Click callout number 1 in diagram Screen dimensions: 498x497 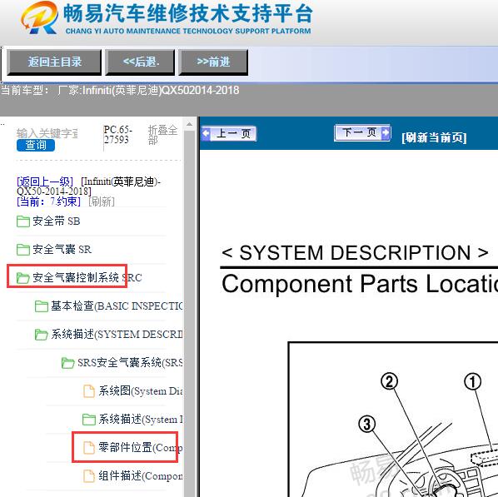tap(472, 382)
